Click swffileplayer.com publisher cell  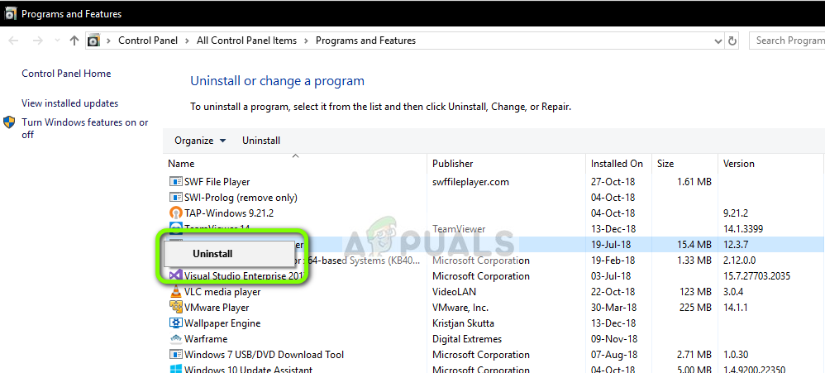tap(471, 182)
